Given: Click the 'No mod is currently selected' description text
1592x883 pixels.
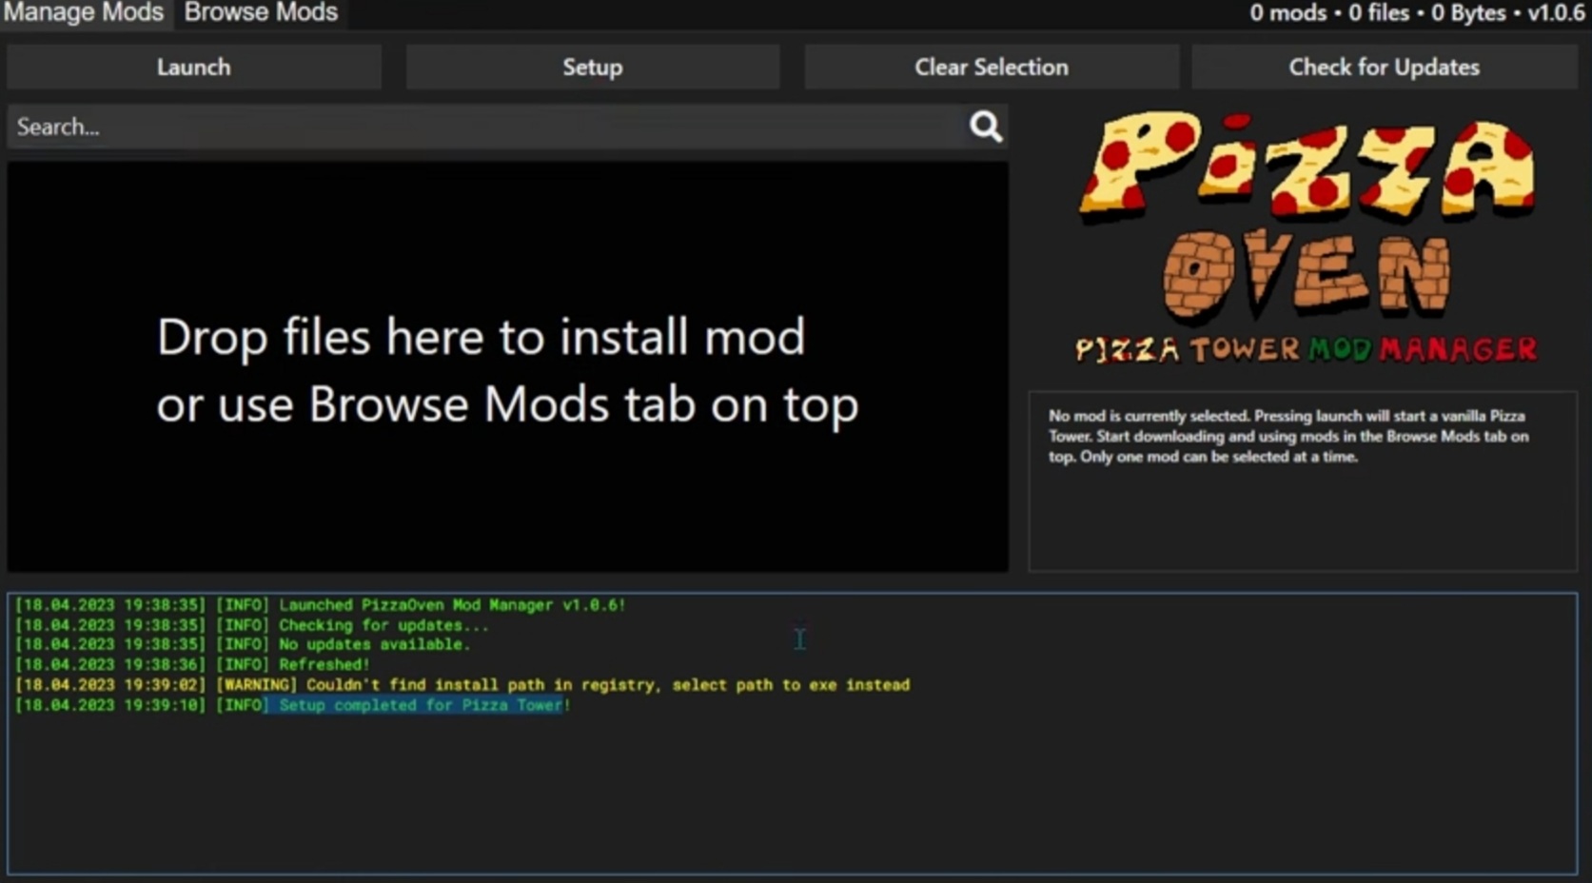Looking at the screenshot, I should [x=1288, y=437].
